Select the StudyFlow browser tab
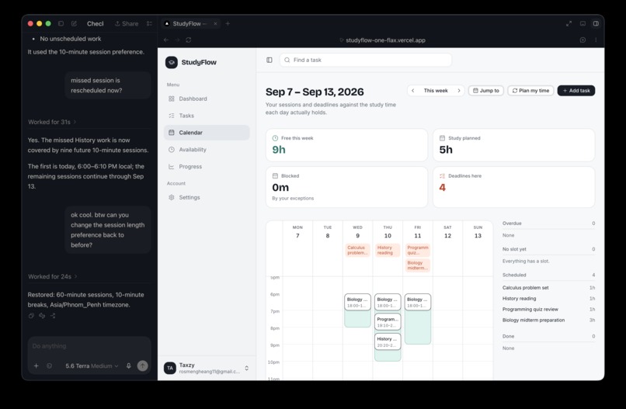626x409 pixels. click(x=191, y=23)
